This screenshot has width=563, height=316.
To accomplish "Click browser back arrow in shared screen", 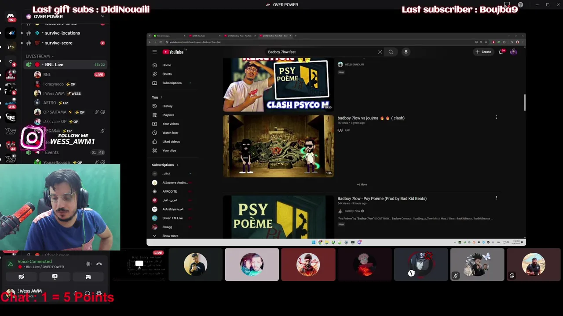I will [150, 42].
